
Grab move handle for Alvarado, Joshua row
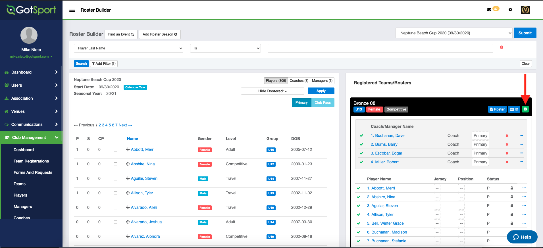pos(128,222)
